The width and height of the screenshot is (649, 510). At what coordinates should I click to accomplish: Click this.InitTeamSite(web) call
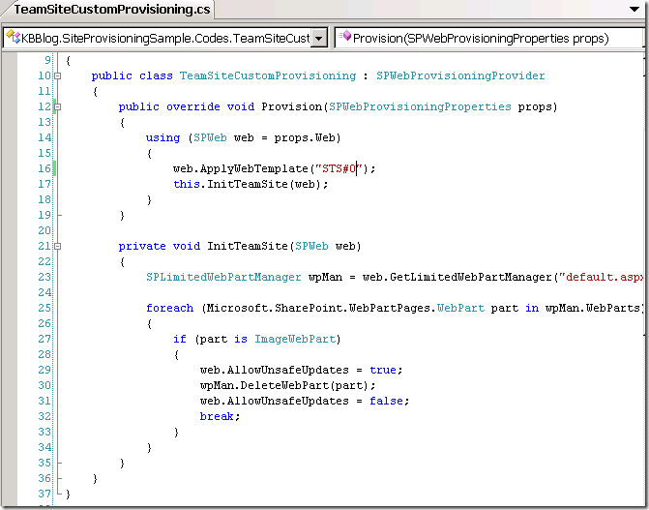[x=251, y=184]
